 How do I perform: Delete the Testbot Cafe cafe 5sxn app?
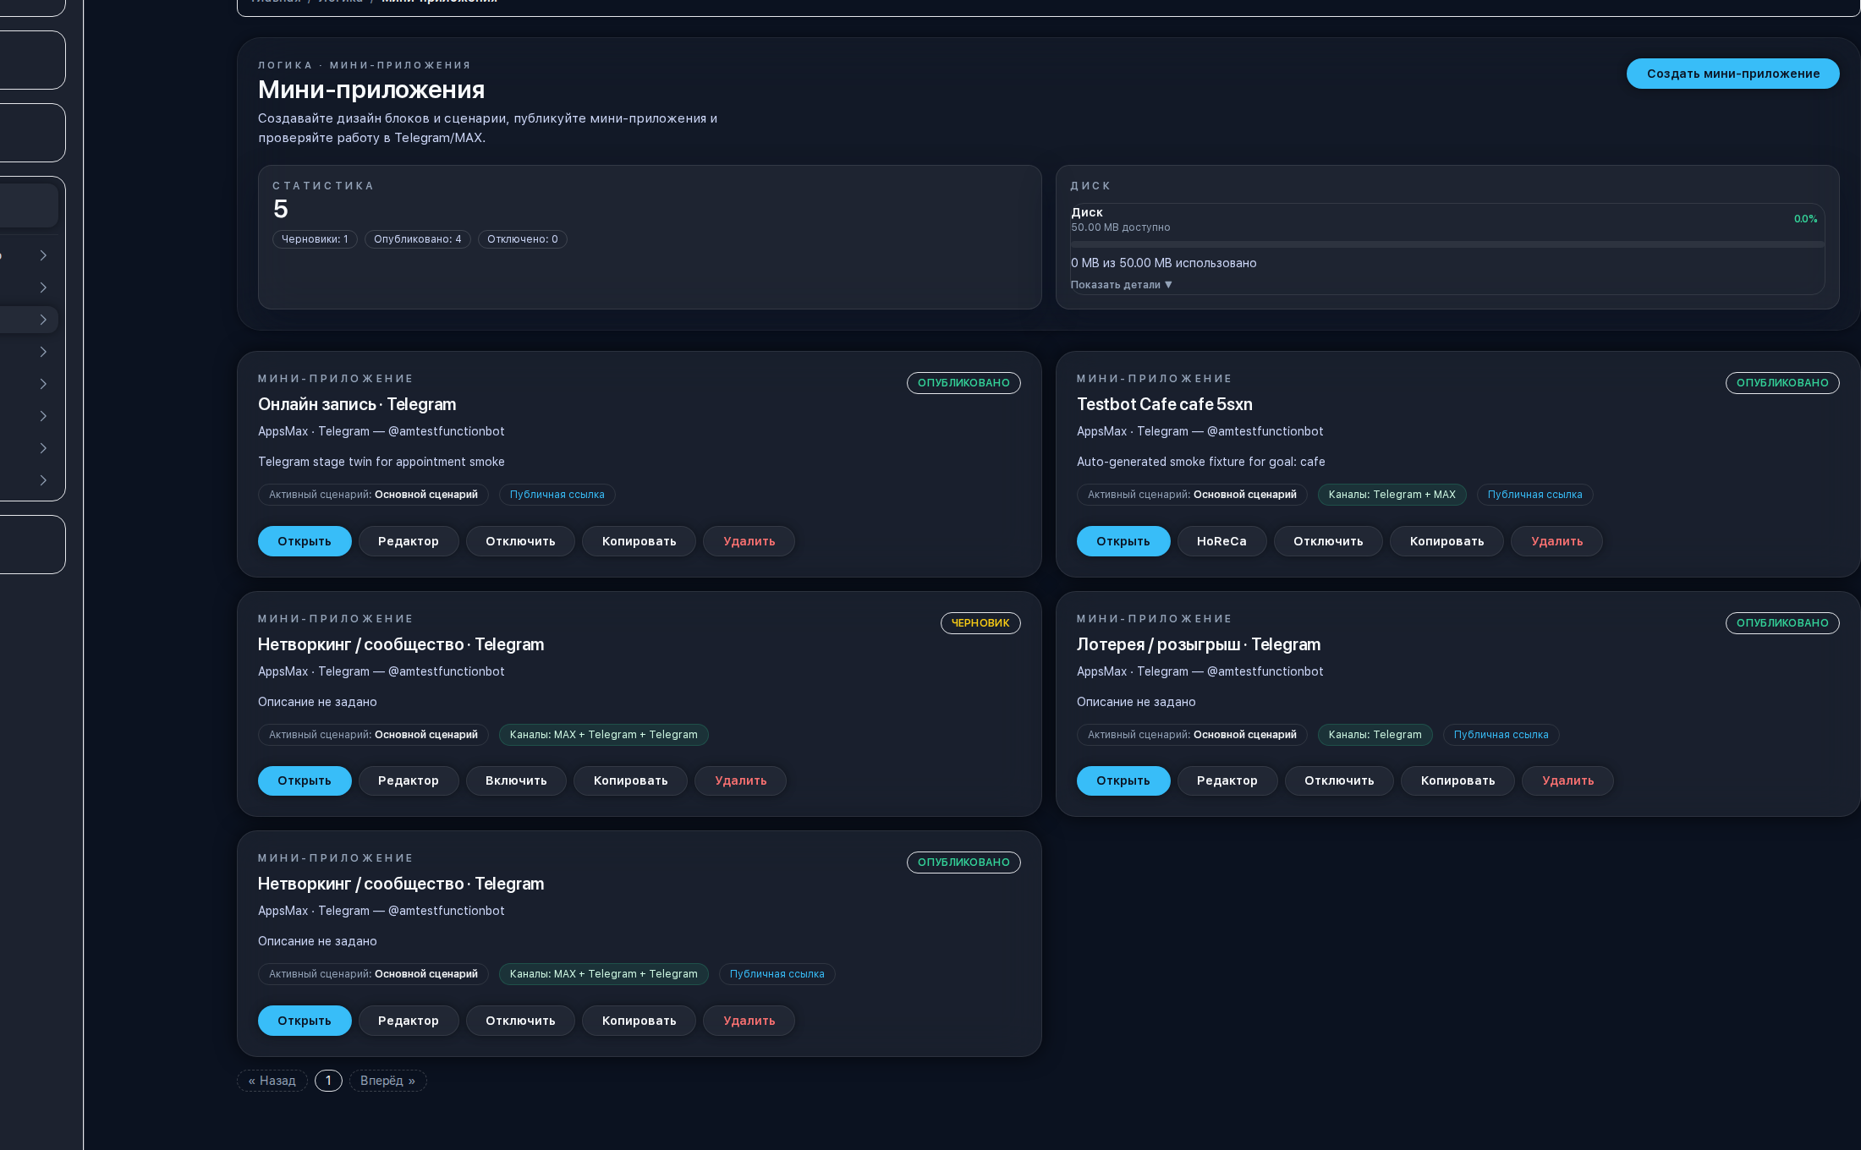point(1556,541)
